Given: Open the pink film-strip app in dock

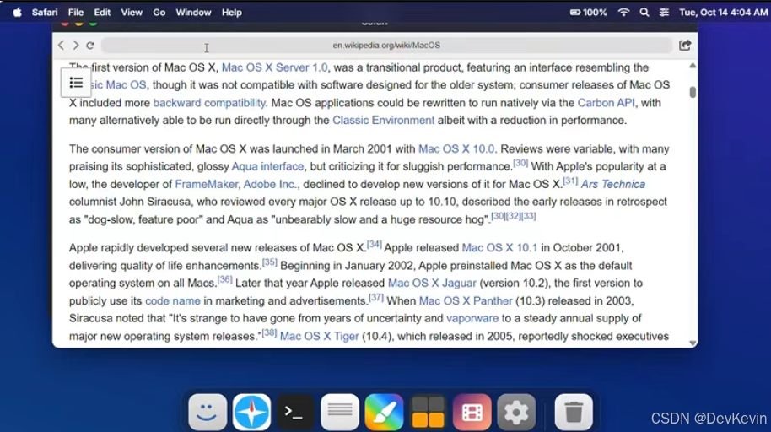Looking at the screenshot, I should click(x=472, y=412).
